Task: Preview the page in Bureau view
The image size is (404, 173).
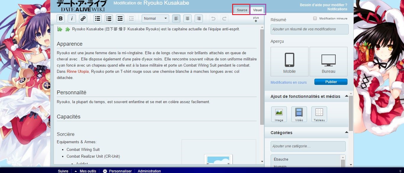Action: (x=329, y=62)
